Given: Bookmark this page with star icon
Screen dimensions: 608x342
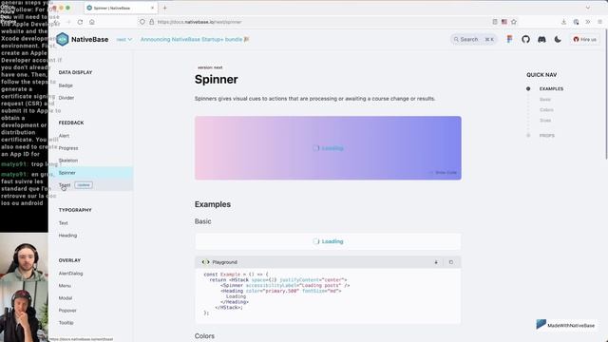Looking at the screenshot, I should (x=514, y=22).
